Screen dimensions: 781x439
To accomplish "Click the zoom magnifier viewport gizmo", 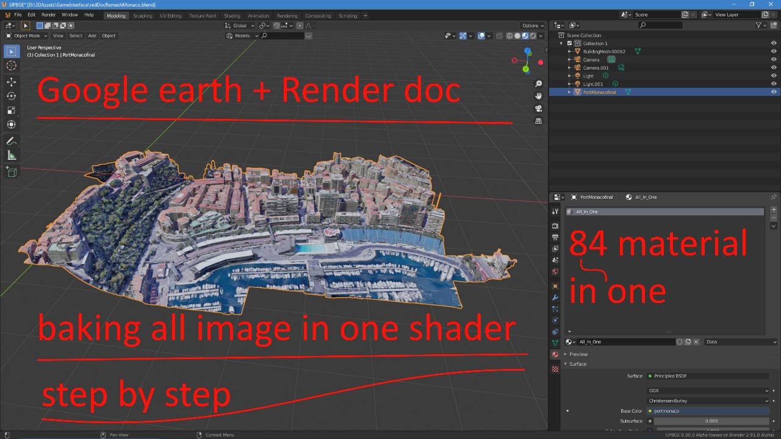I will pyautogui.click(x=539, y=84).
